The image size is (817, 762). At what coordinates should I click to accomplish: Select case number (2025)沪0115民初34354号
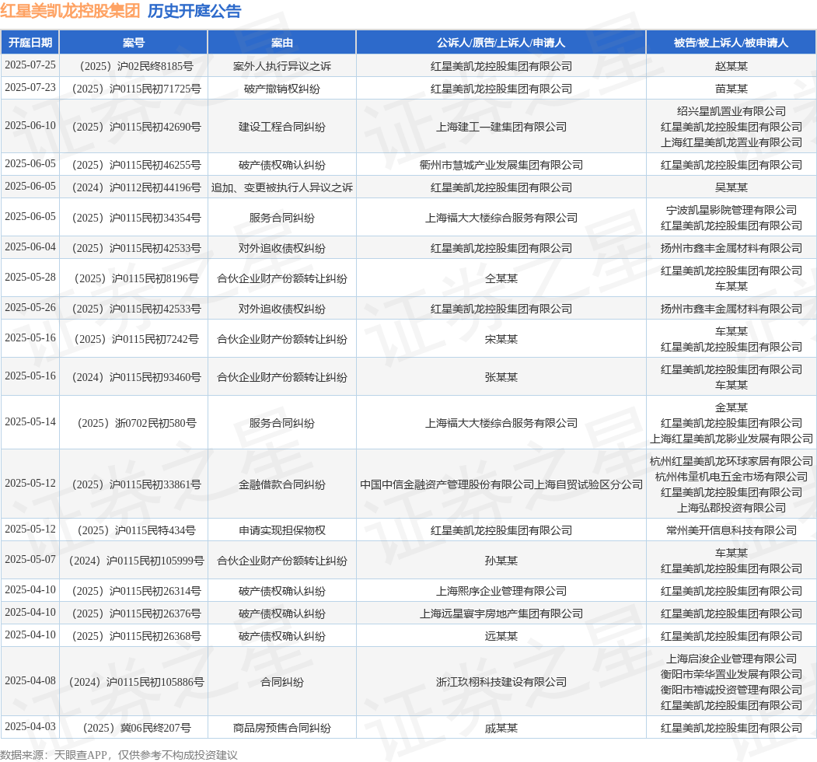tap(134, 218)
